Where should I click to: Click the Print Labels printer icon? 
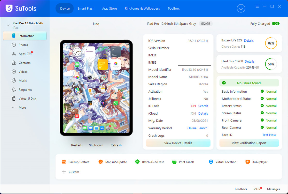coord(174,162)
